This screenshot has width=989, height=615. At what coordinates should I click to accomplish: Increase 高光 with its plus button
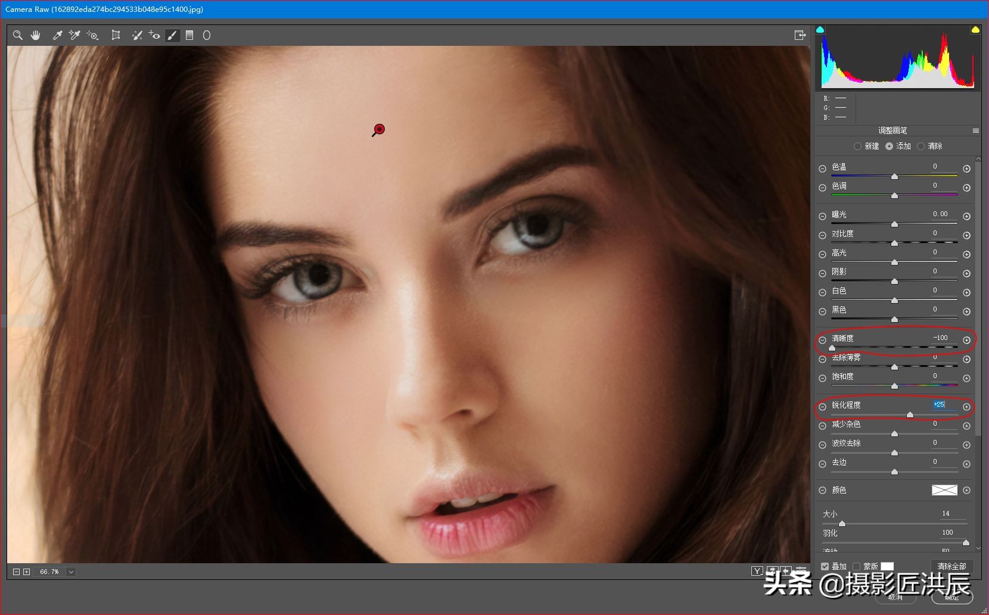click(x=967, y=254)
